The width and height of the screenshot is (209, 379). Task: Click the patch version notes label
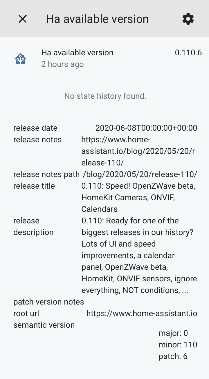pyautogui.click(x=49, y=302)
